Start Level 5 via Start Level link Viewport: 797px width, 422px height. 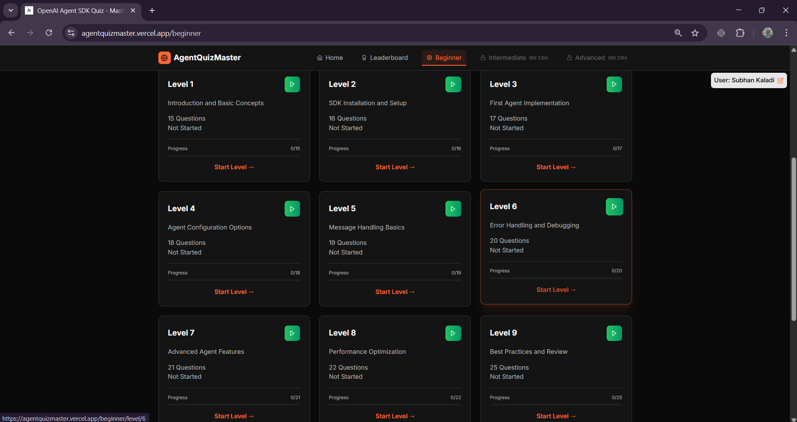[x=395, y=292]
